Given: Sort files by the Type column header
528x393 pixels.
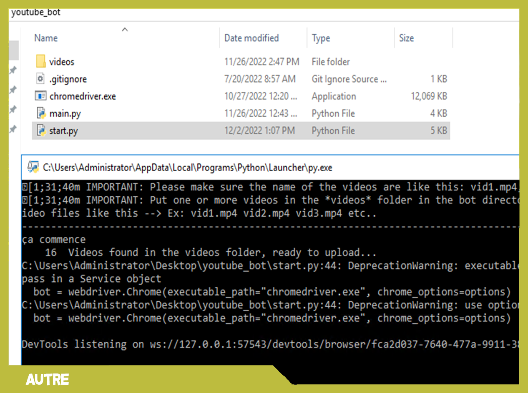Looking at the screenshot, I should tap(321, 38).
